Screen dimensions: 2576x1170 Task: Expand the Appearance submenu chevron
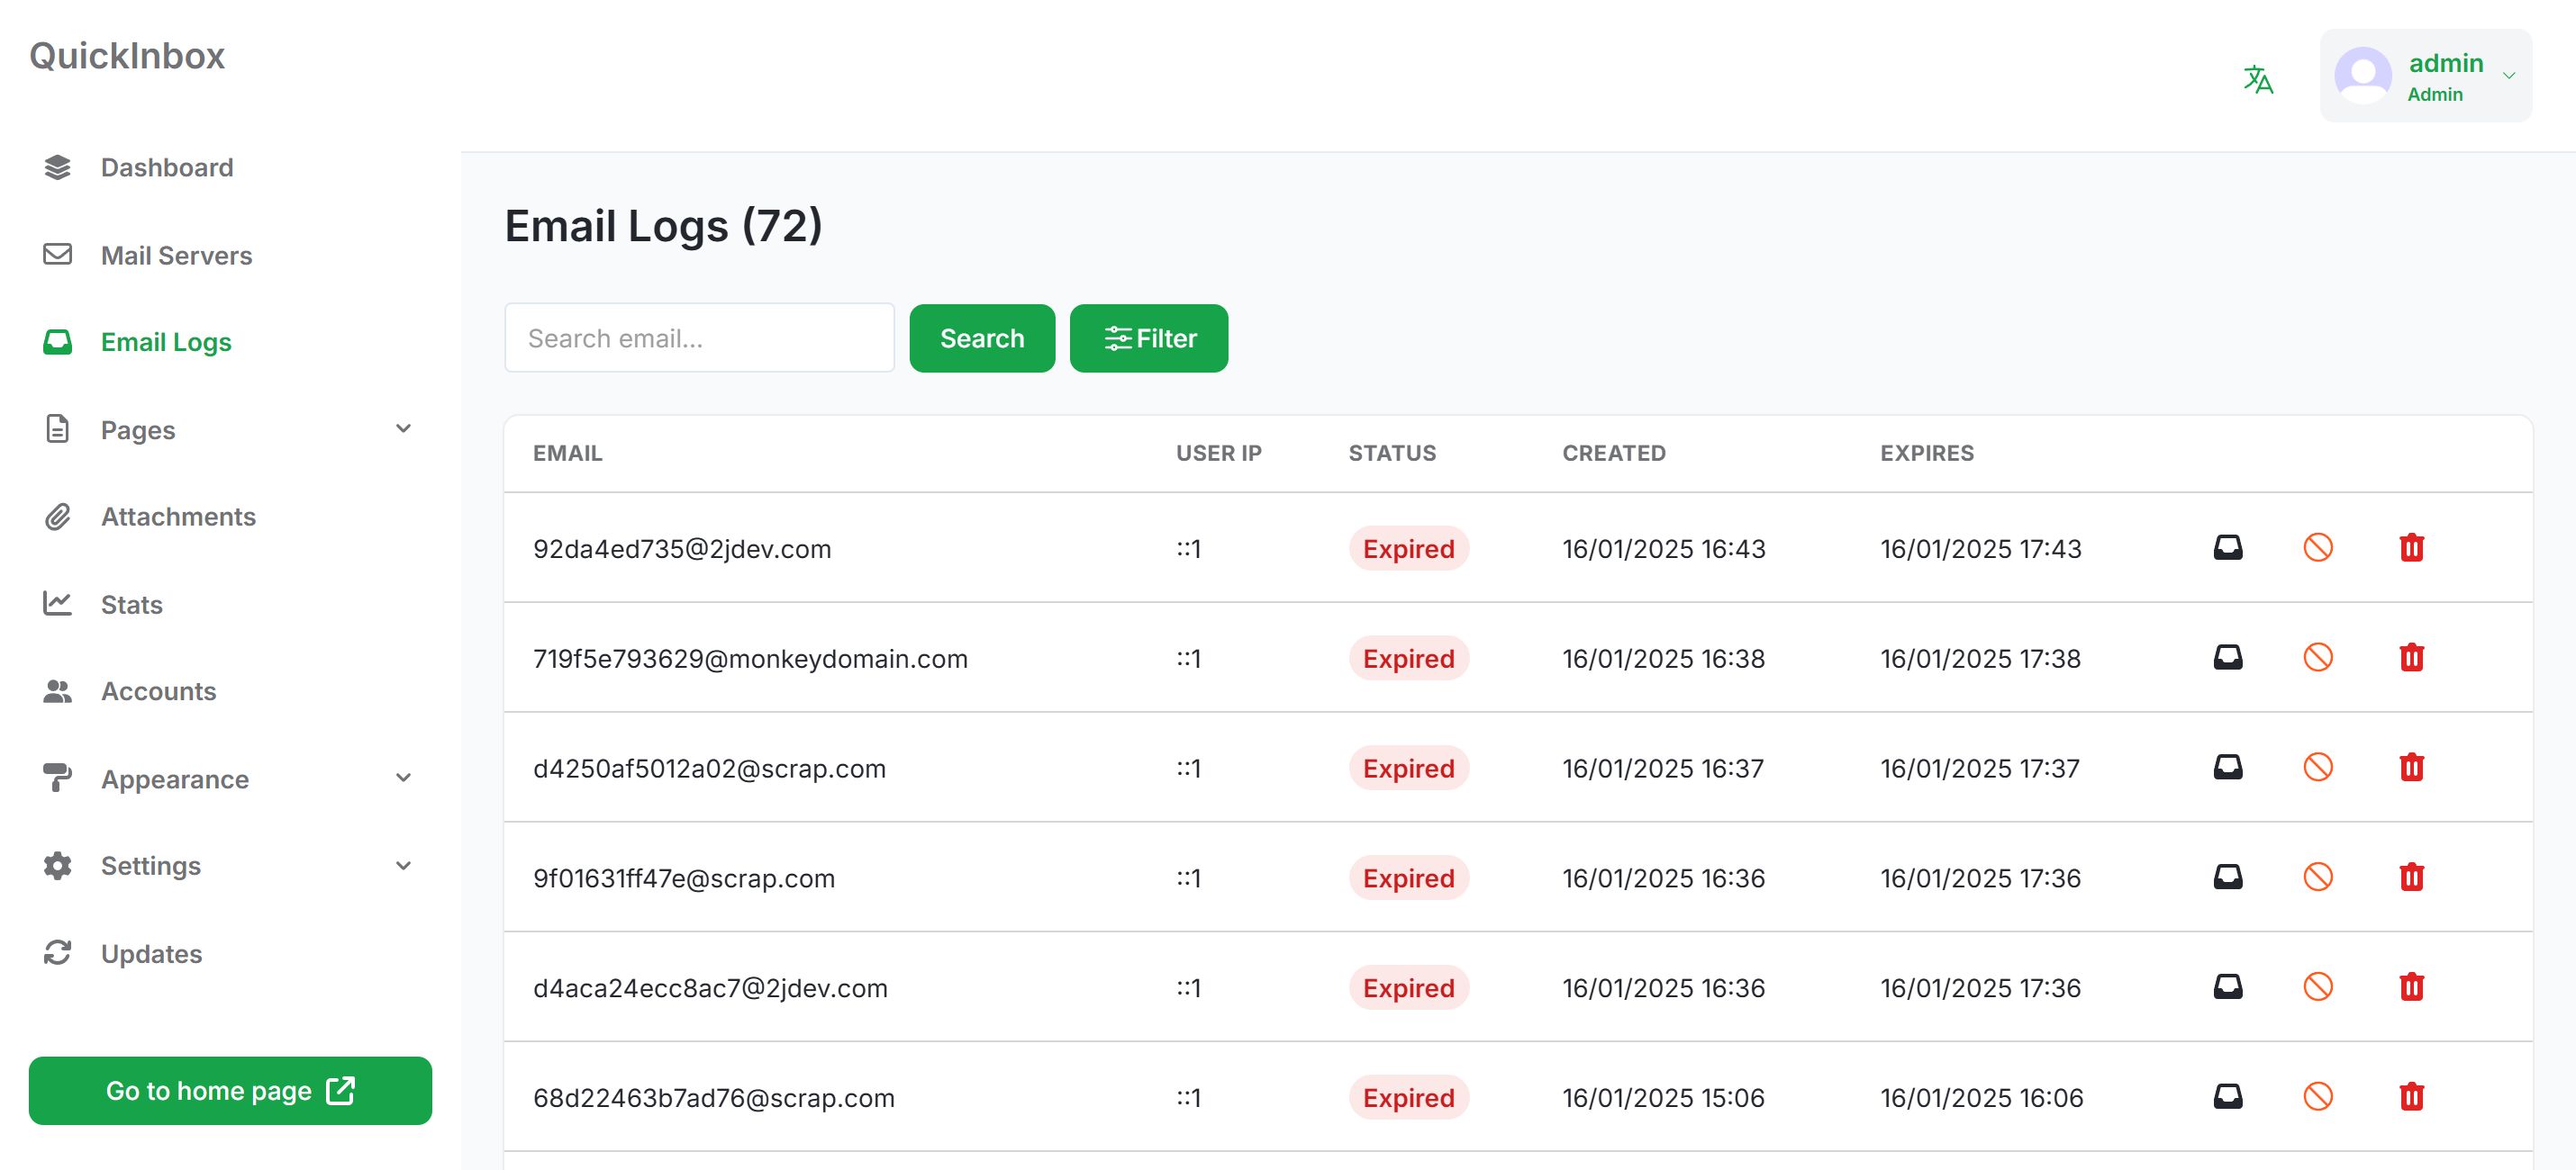[403, 778]
